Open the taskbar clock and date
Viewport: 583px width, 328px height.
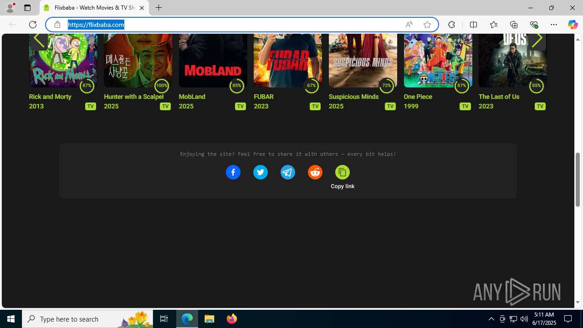(544, 319)
